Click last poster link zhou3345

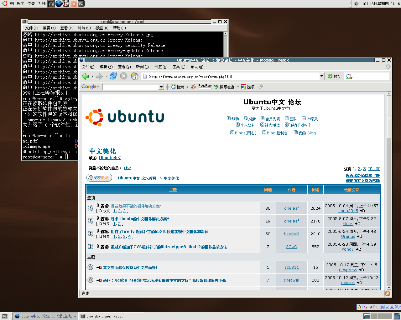(x=348, y=211)
